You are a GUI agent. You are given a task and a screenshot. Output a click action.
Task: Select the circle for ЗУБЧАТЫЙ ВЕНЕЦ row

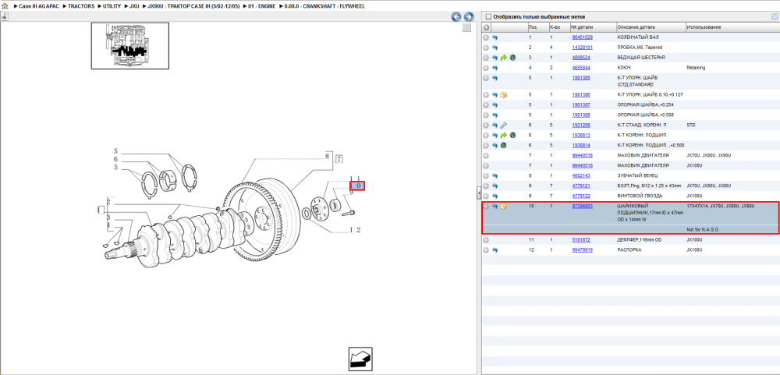tap(487, 175)
